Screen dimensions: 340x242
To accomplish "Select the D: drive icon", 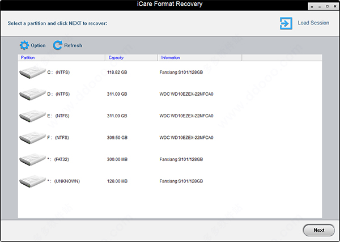I will click(32, 94).
